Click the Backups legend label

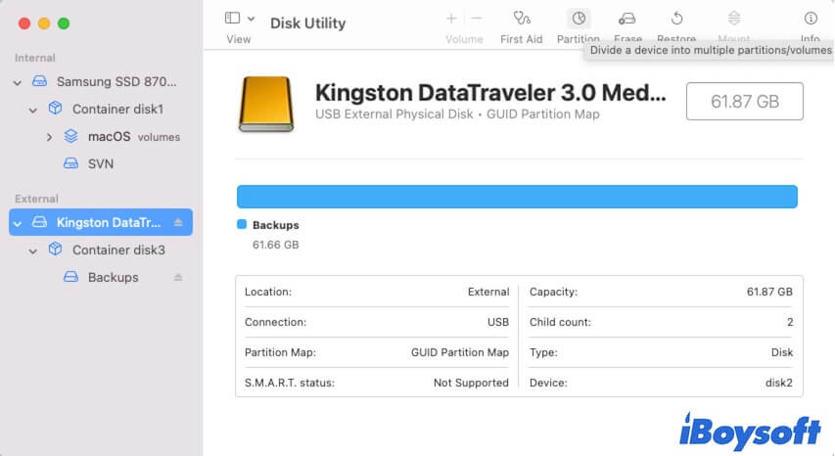click(276, 225)
